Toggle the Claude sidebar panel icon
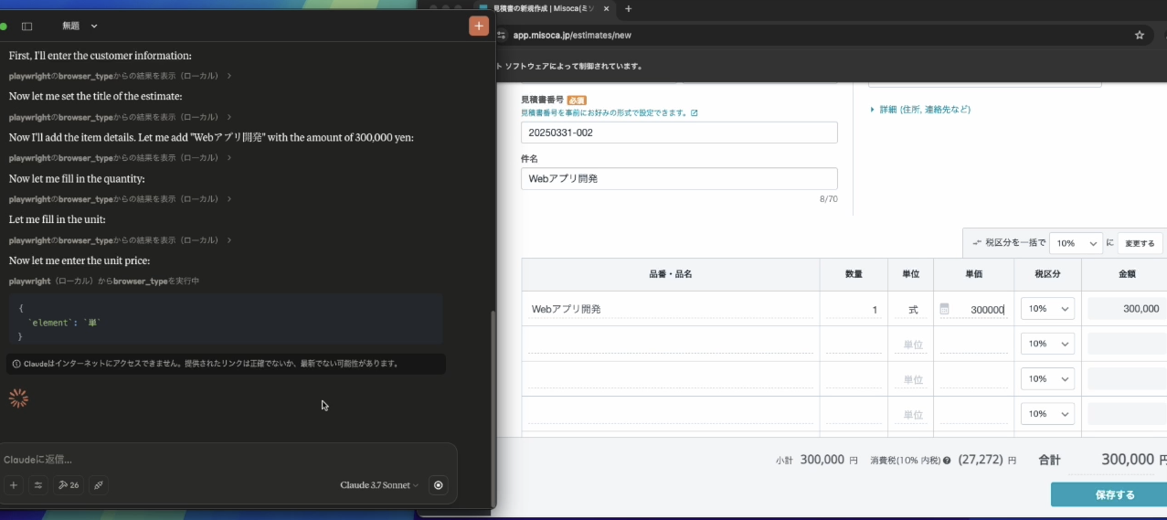Viewport: 1167px width, 520px height. 27,27
